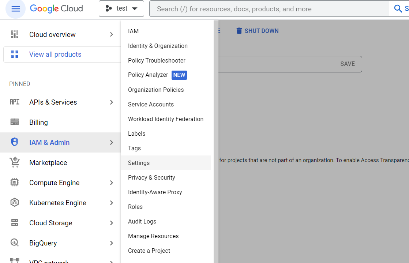409x263 pixels.
Task: Expand the Kubernetes Engine submenu arrow
Action: (x=111, y=203)
